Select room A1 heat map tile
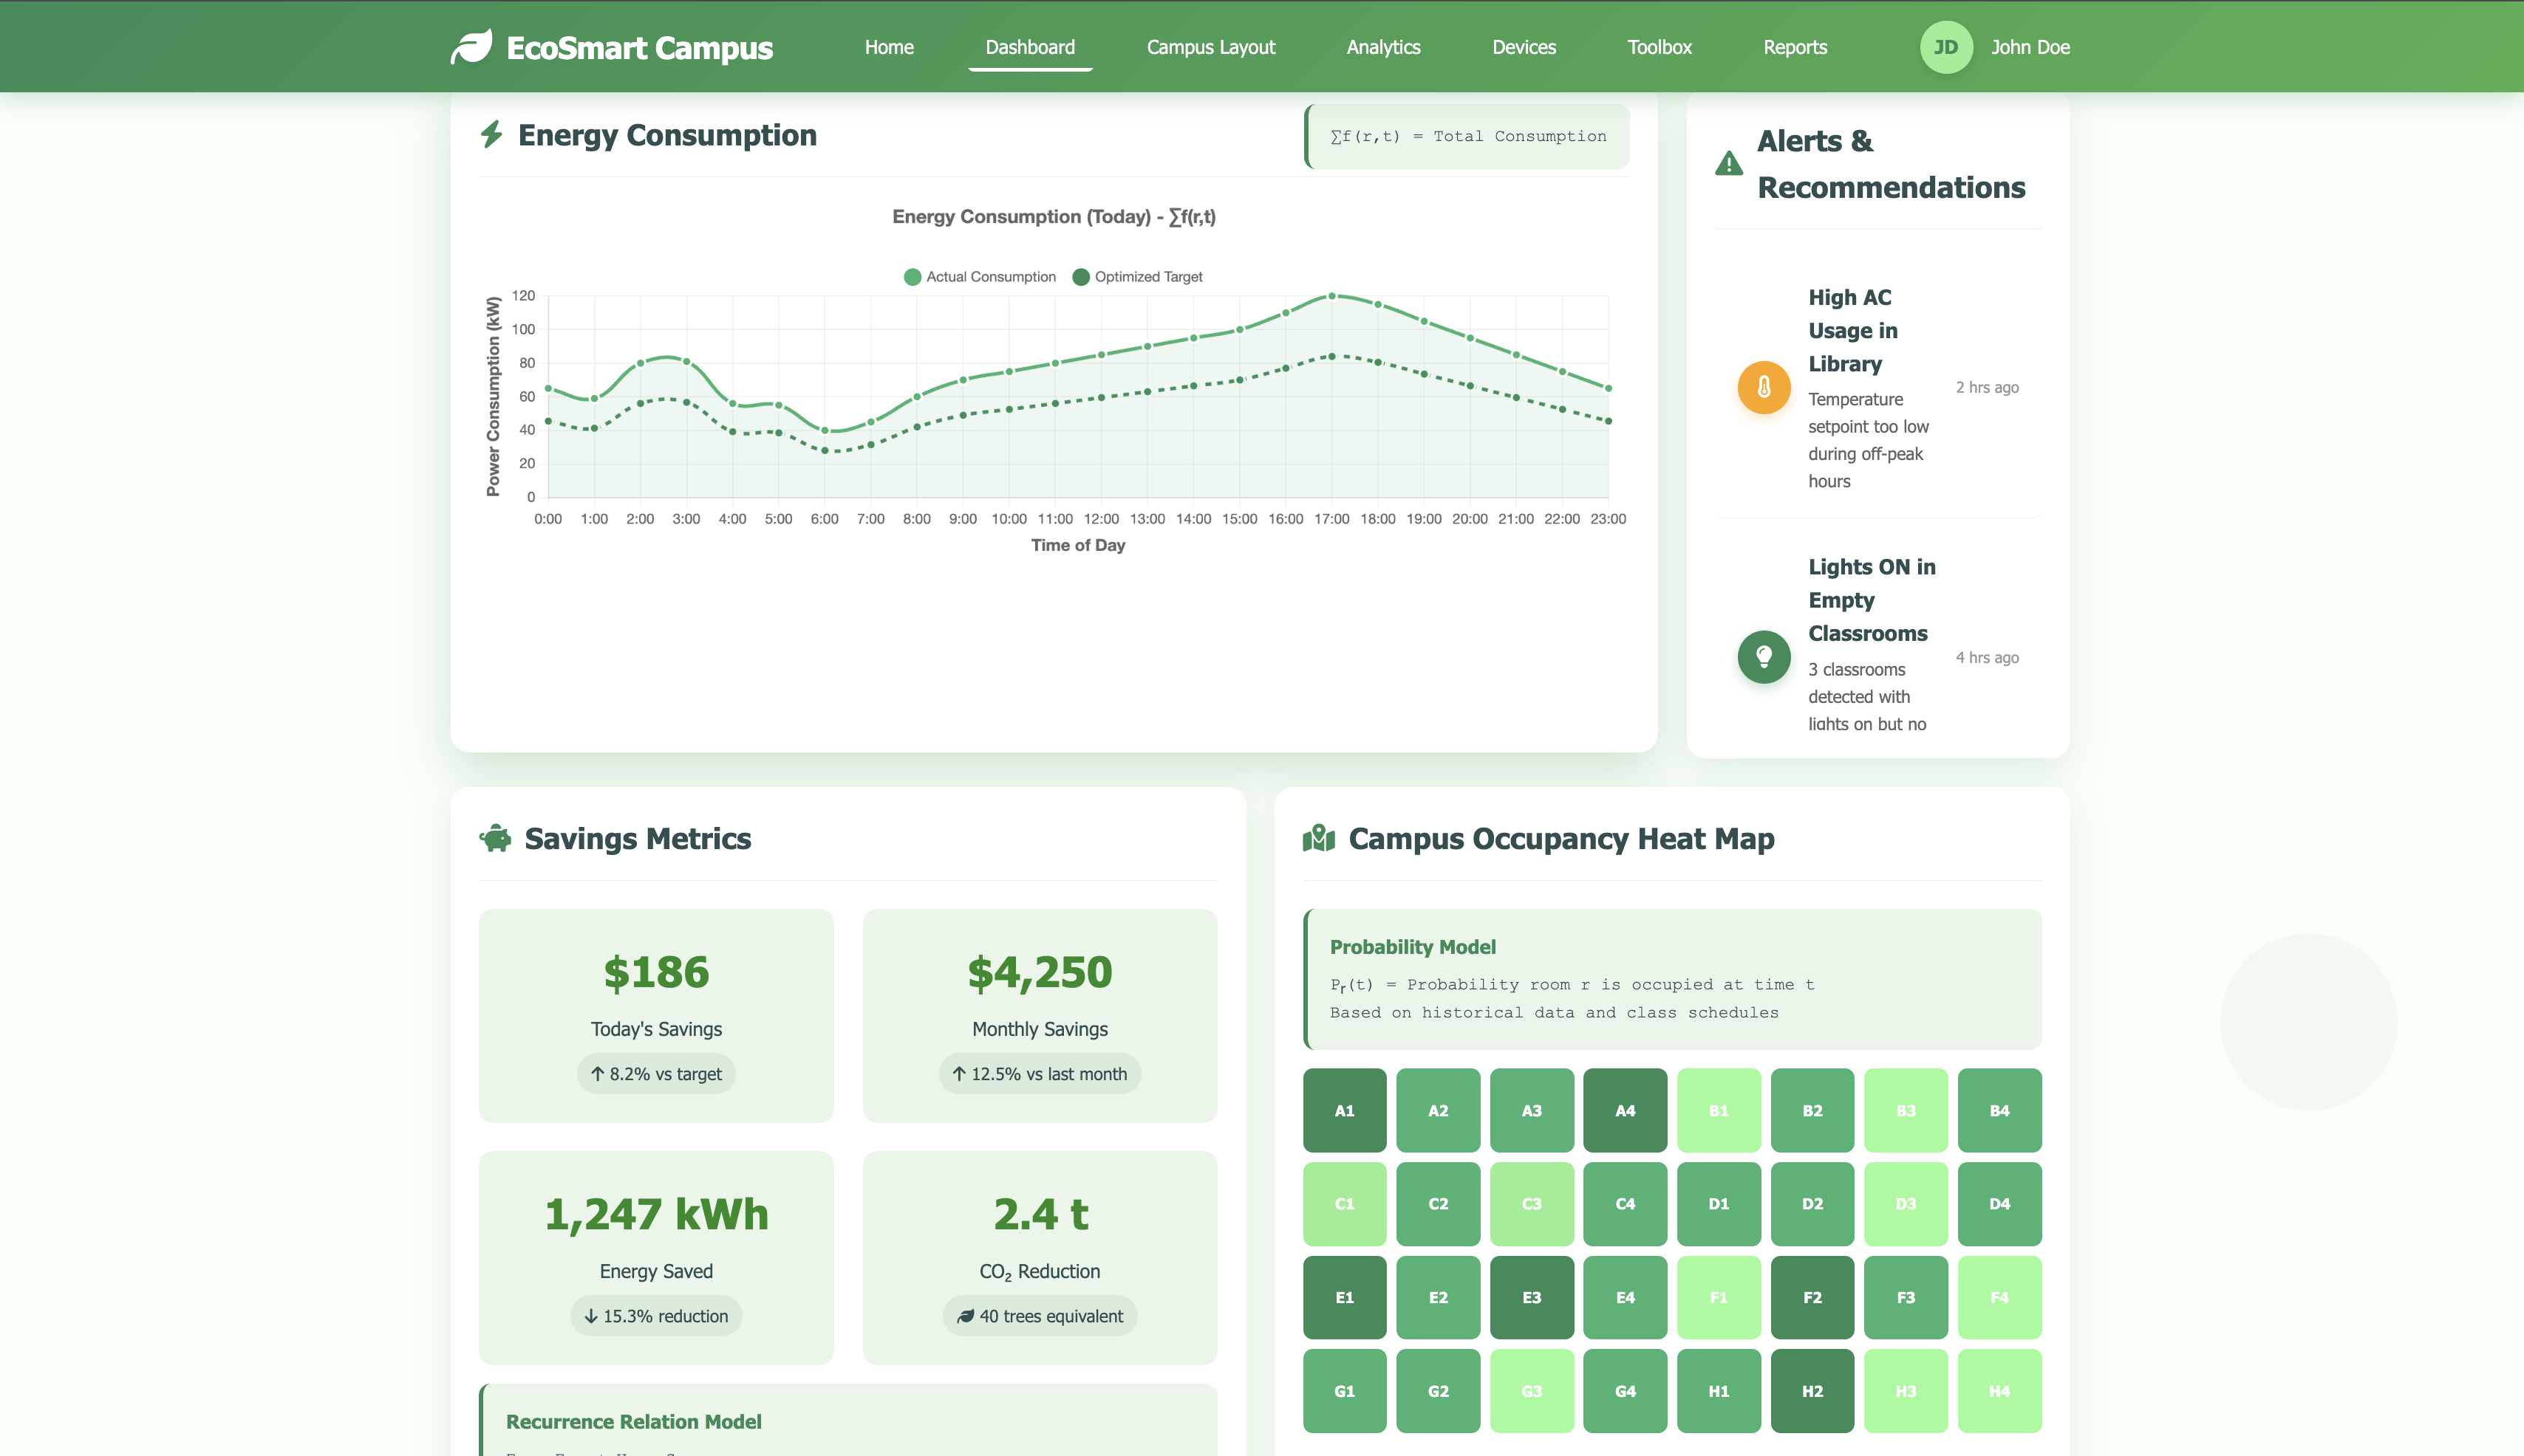 (x=1343, y=1110)
